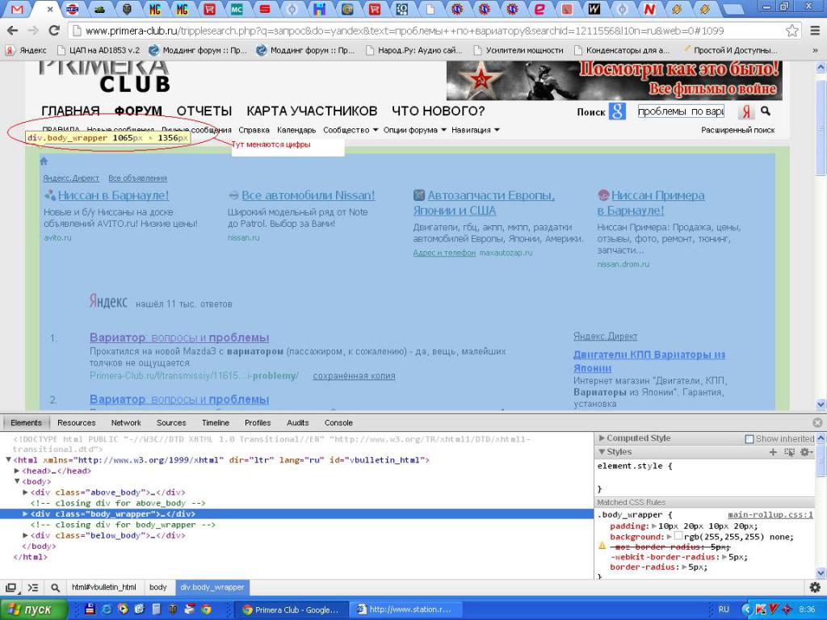
Task: Enable the Show inherited checkbox
Action: (749, 439)
